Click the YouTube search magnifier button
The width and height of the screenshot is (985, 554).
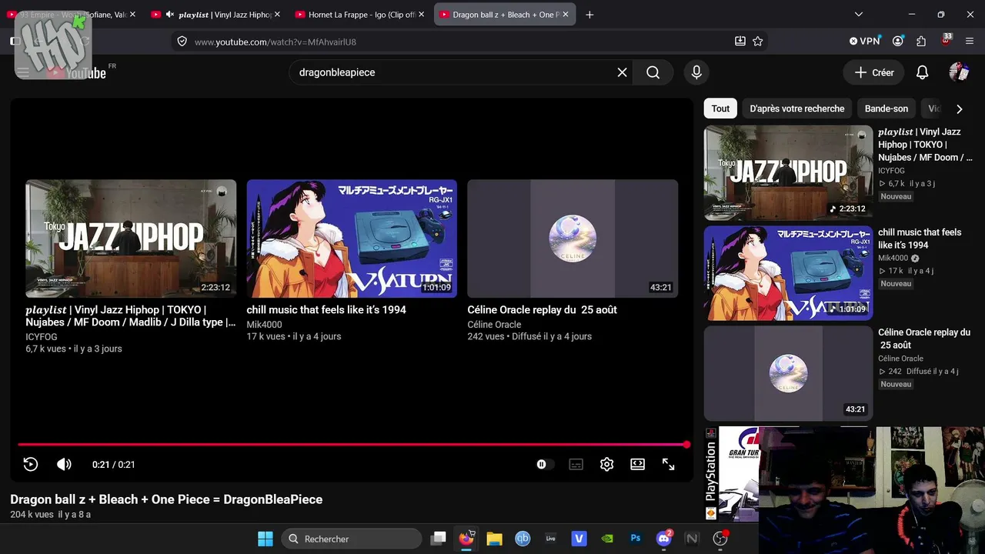(653, 72)
